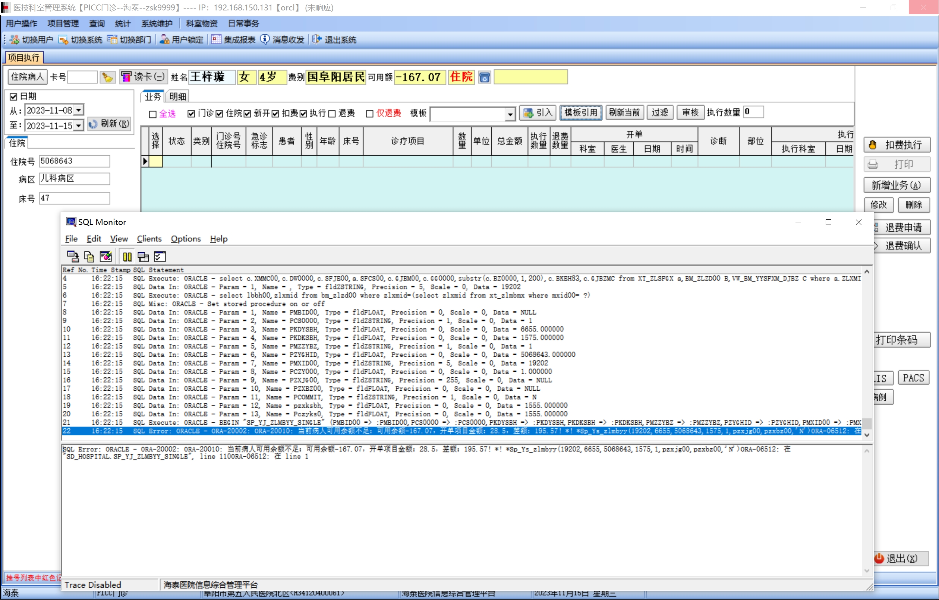Viewport: 939px width, 600px height.
Task: Click the SQL log vertical scrollbar thumb
Action: click(x=867, y=423)
